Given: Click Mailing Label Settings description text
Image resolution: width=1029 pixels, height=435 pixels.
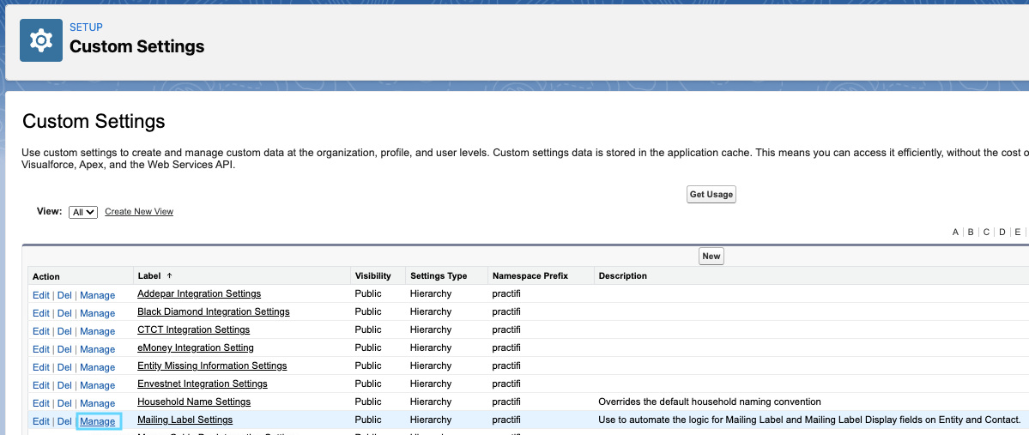Looking at the screenshot, I should coord(809,420).
